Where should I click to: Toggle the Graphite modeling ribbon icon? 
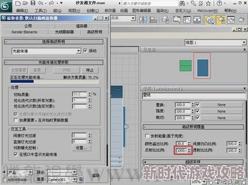tap(177, 20)
